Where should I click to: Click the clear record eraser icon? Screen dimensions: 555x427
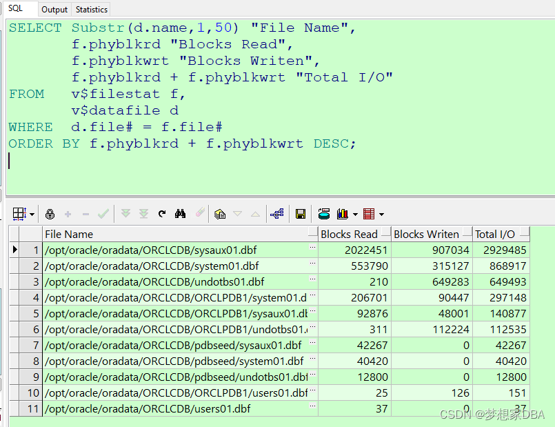200,212
